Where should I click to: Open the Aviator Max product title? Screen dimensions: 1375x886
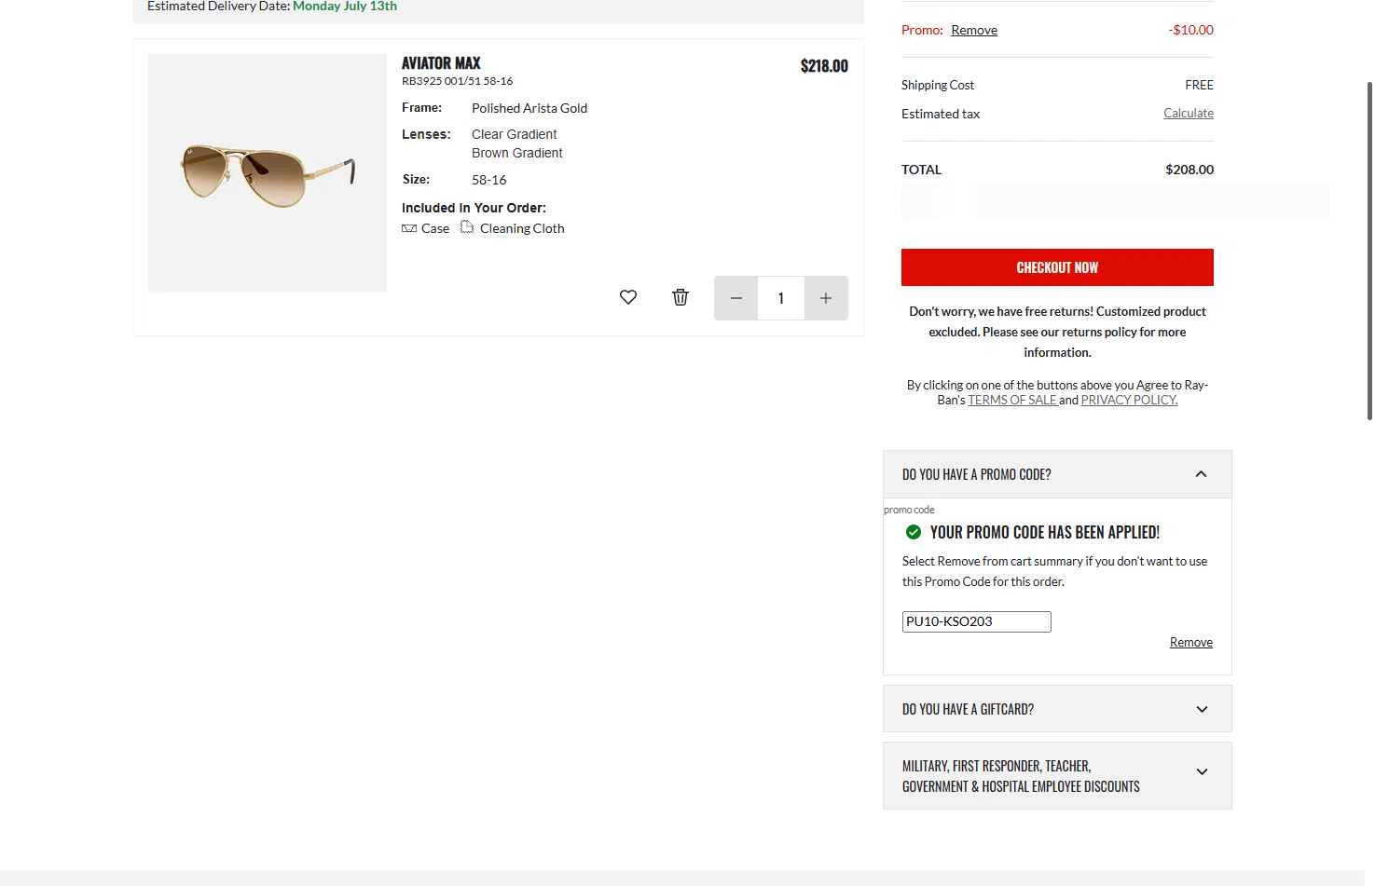(x=441, y=63)
